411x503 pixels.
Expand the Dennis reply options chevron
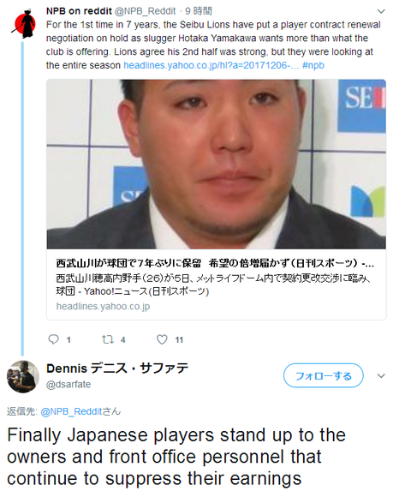381,375
